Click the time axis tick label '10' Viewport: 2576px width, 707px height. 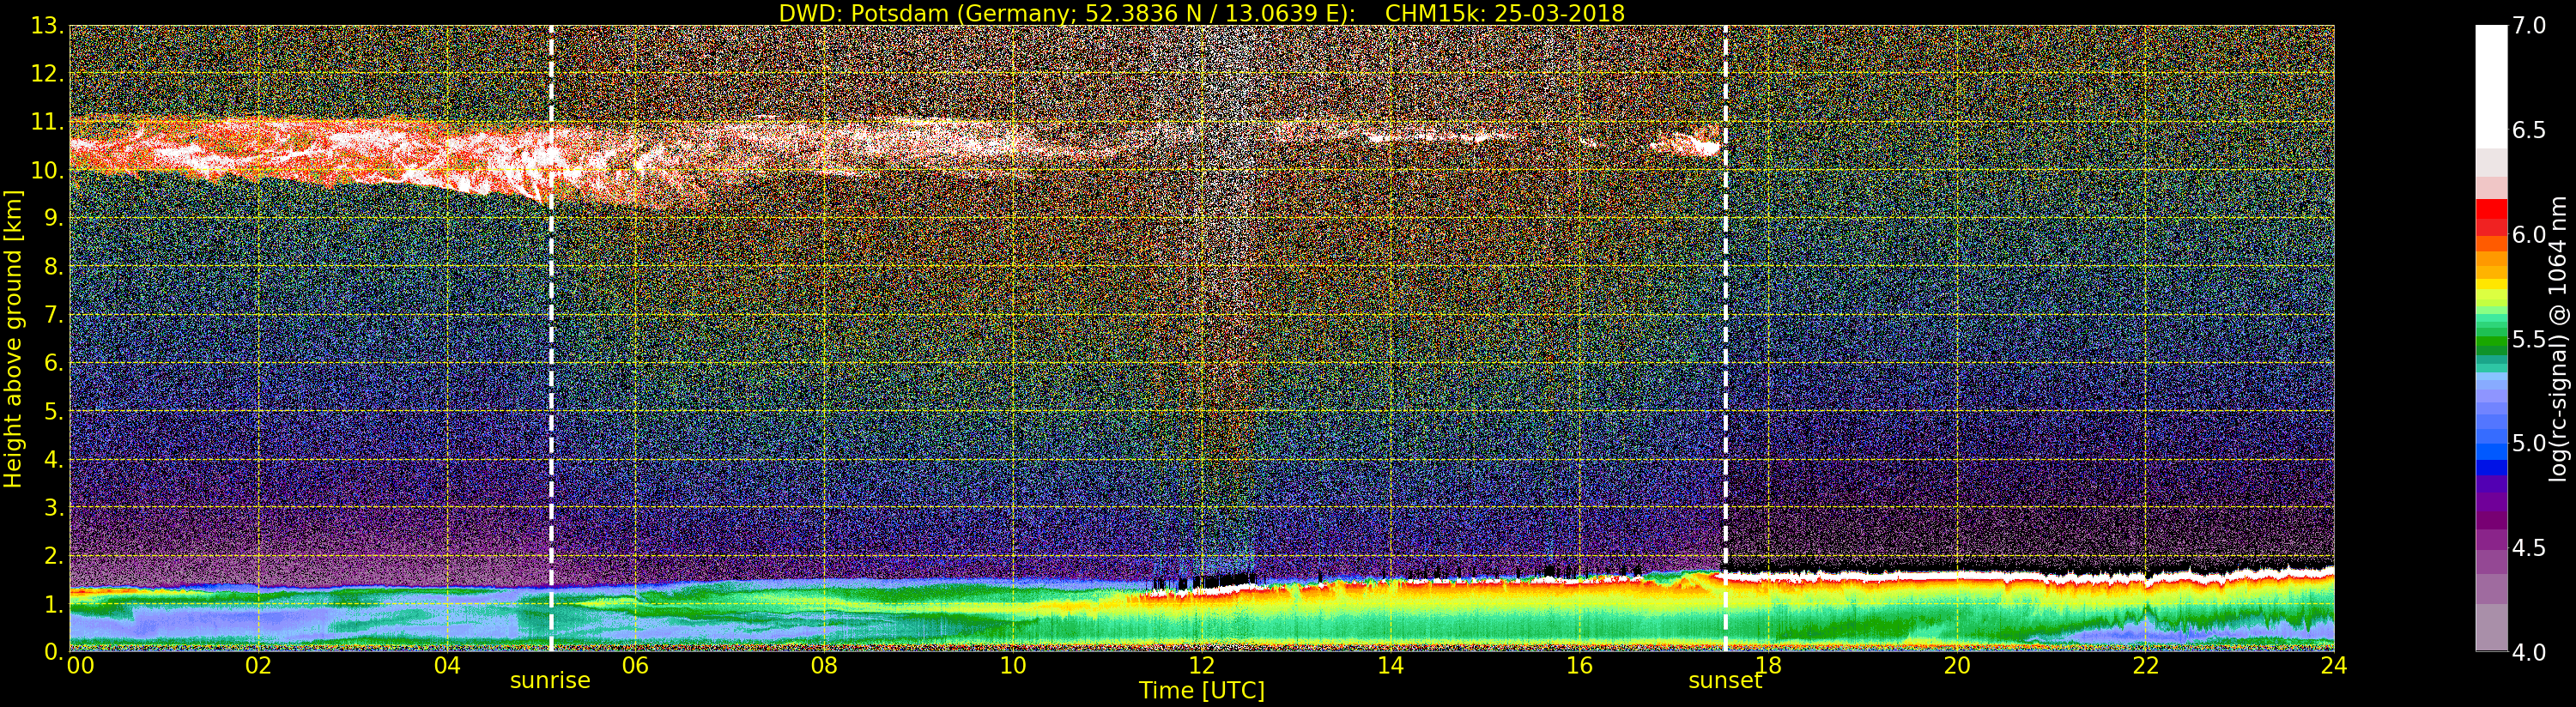[1013, 666]
